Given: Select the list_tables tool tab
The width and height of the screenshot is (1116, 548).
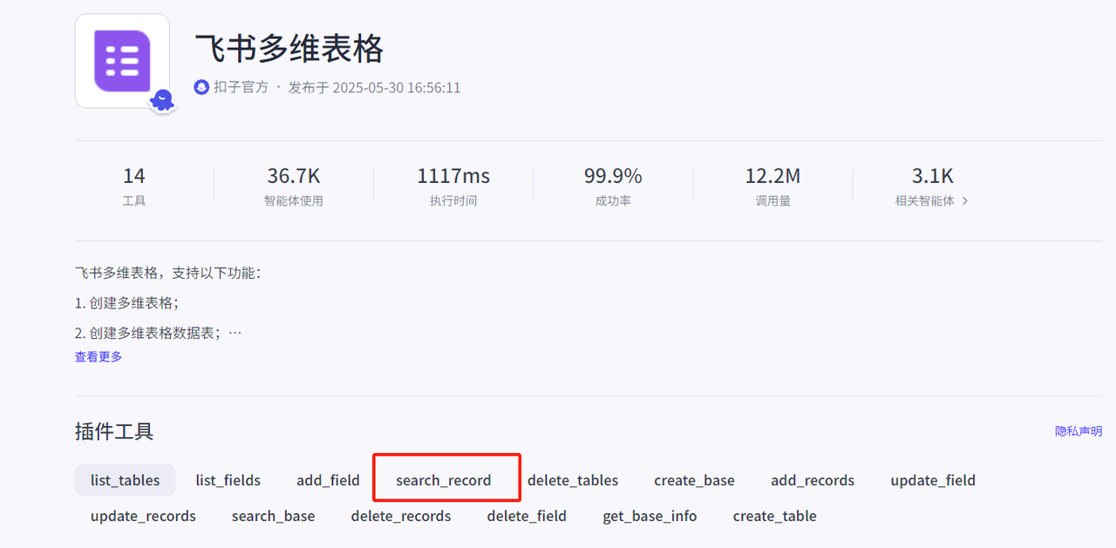Looking at the screenshot, I should (125, 480).
